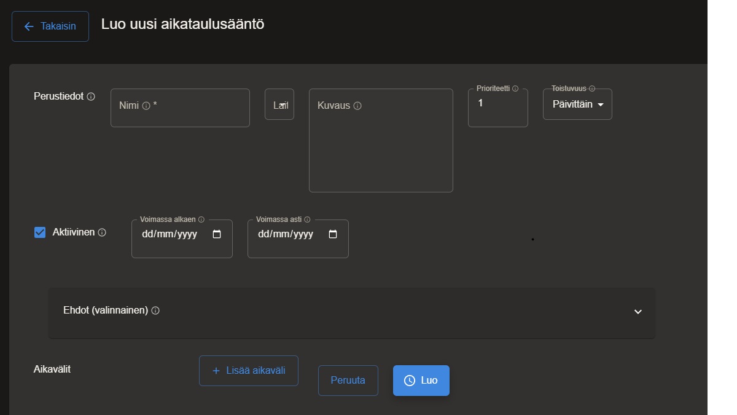Image resolution: width=737 pixels, height=415 pixels.
Task: Uncheck the Aktiivinen checkbox
Action: (40, 232)
